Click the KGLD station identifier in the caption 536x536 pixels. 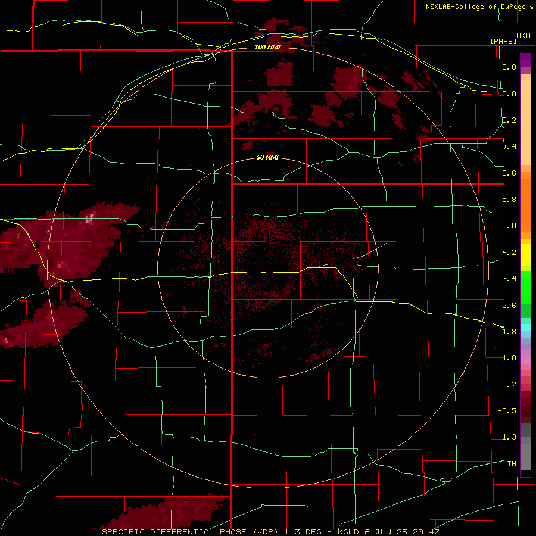click(x=348, y=532)
